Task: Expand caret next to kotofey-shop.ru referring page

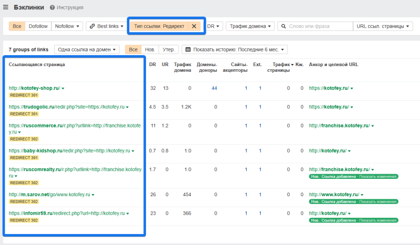Action: (63, 88)
